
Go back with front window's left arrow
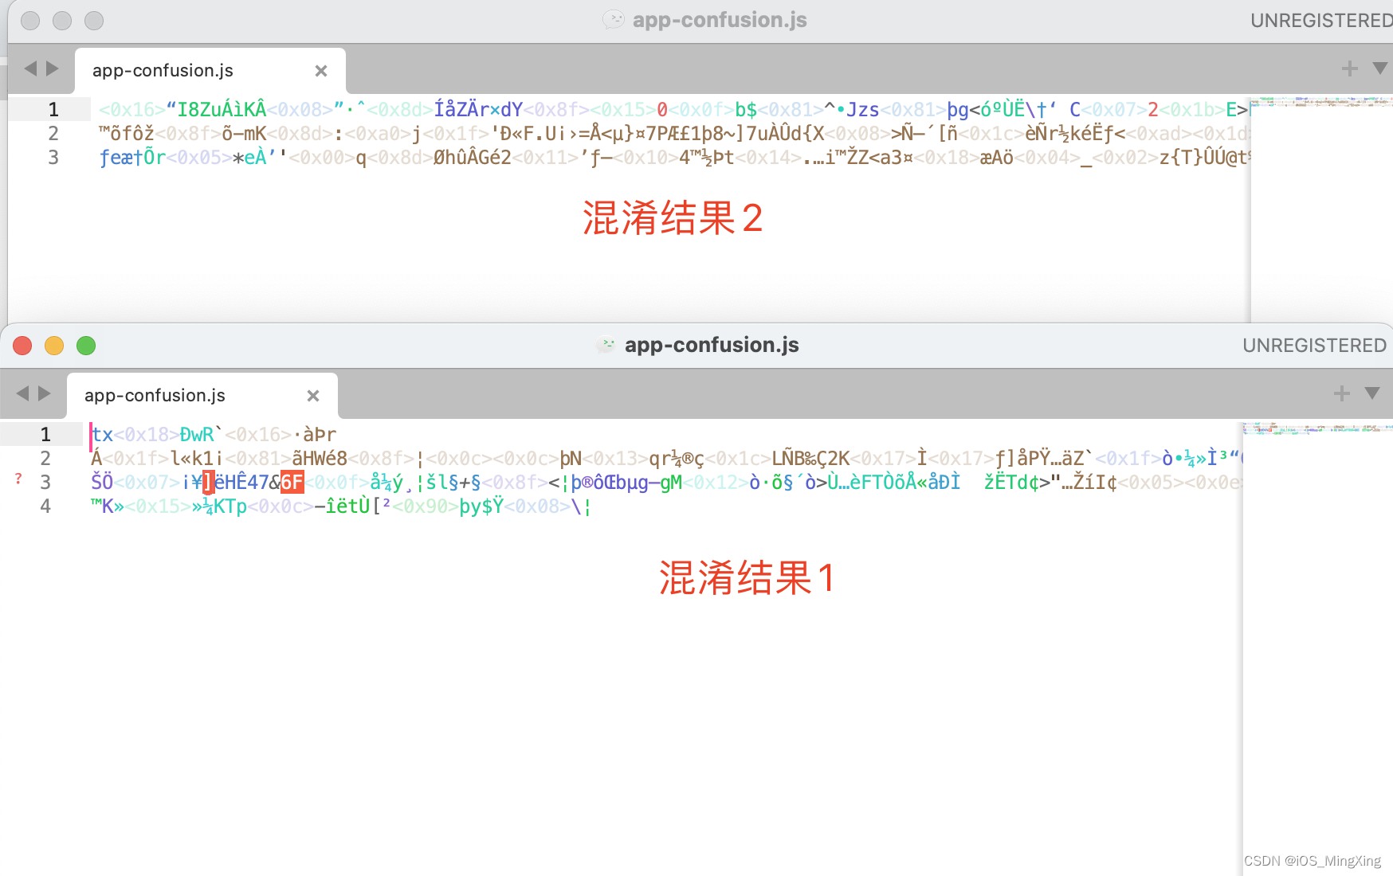(x=22, y=393)
